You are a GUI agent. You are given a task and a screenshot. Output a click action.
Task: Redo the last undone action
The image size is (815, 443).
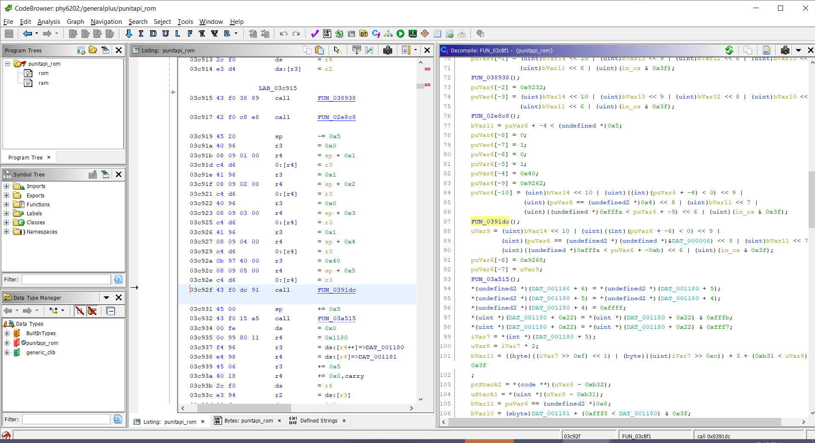[295, 34]
